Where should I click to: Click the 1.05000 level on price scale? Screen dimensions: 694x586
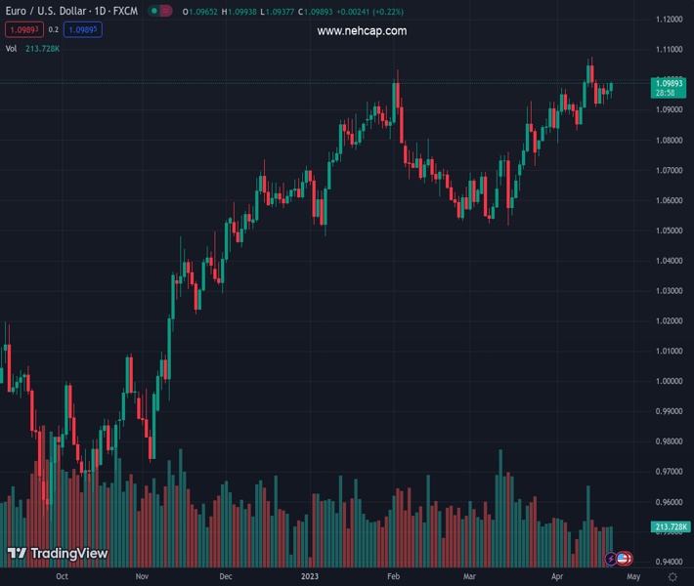(670, 230)
